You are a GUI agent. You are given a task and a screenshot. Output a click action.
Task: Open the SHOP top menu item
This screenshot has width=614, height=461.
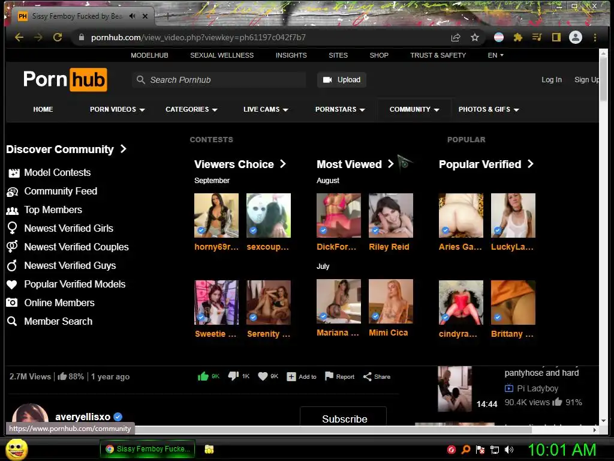(x=379, y=55)
